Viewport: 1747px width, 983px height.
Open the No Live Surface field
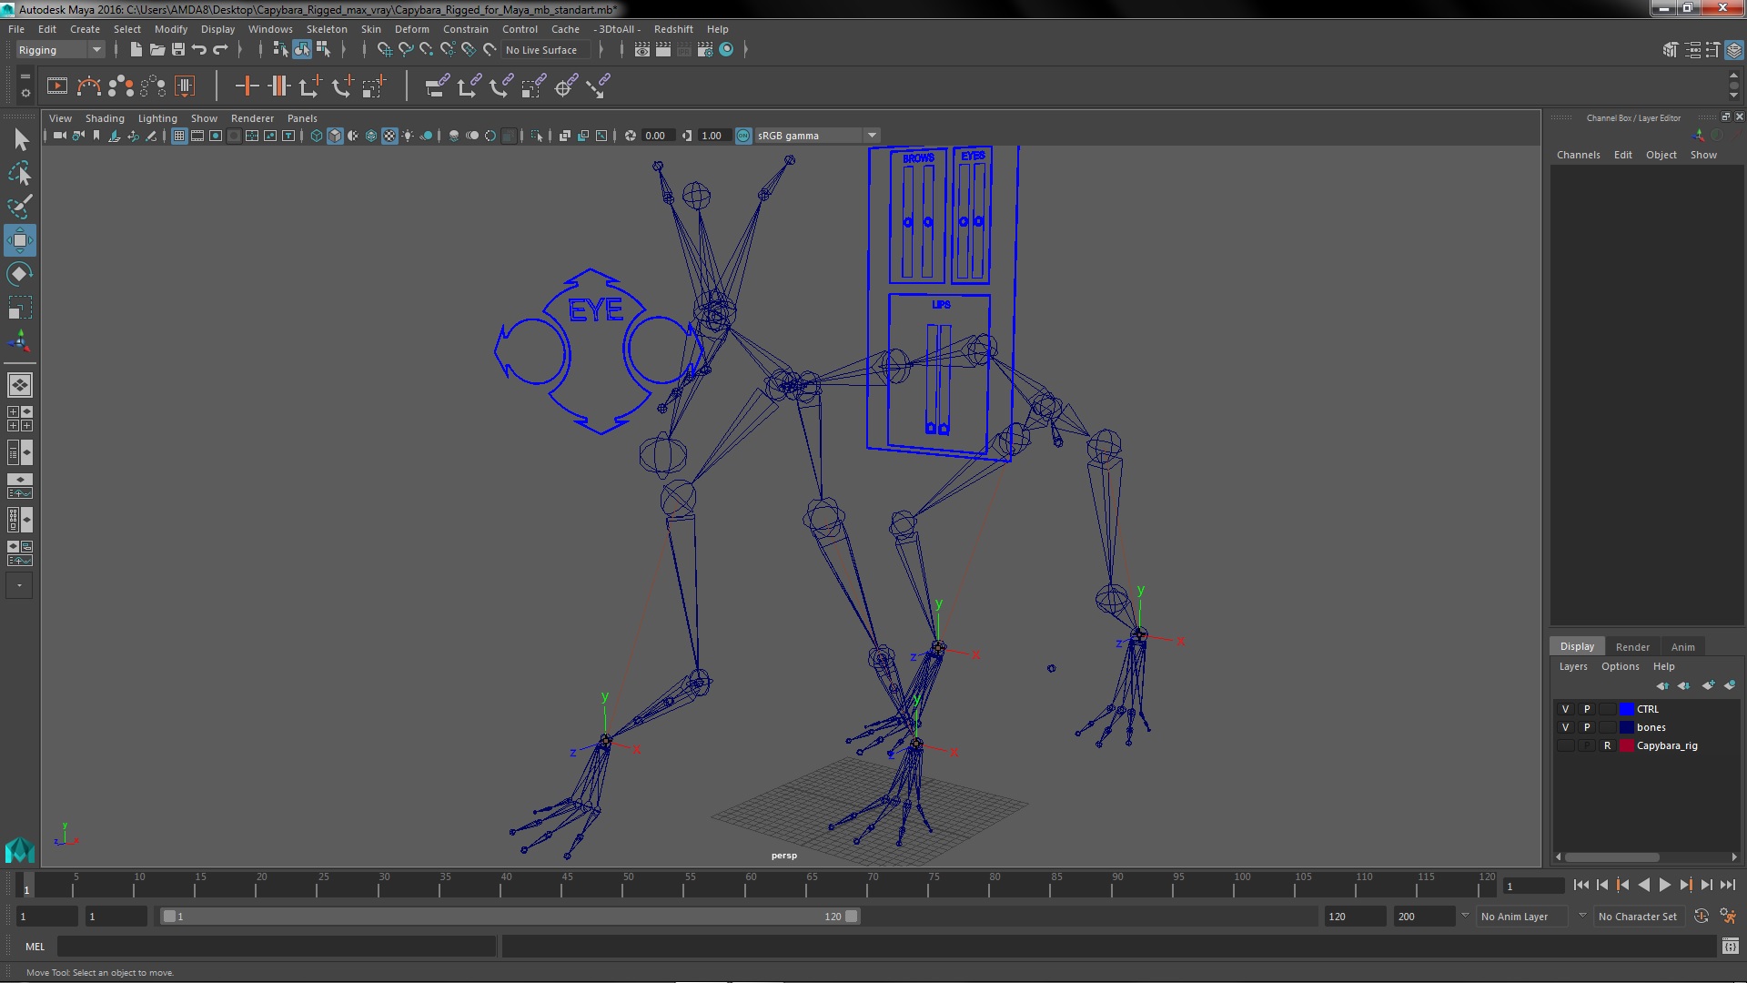coord(546,50)
